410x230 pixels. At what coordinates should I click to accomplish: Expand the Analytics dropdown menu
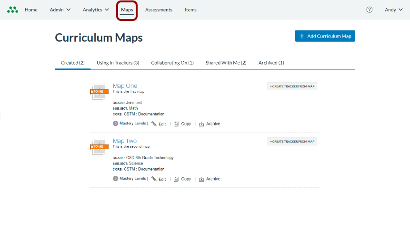click(x=96, y=10)
